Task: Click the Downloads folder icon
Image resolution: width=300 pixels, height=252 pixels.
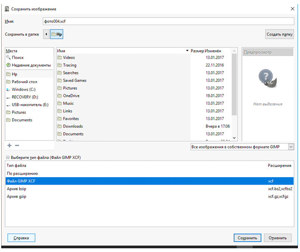Action: 60,126
